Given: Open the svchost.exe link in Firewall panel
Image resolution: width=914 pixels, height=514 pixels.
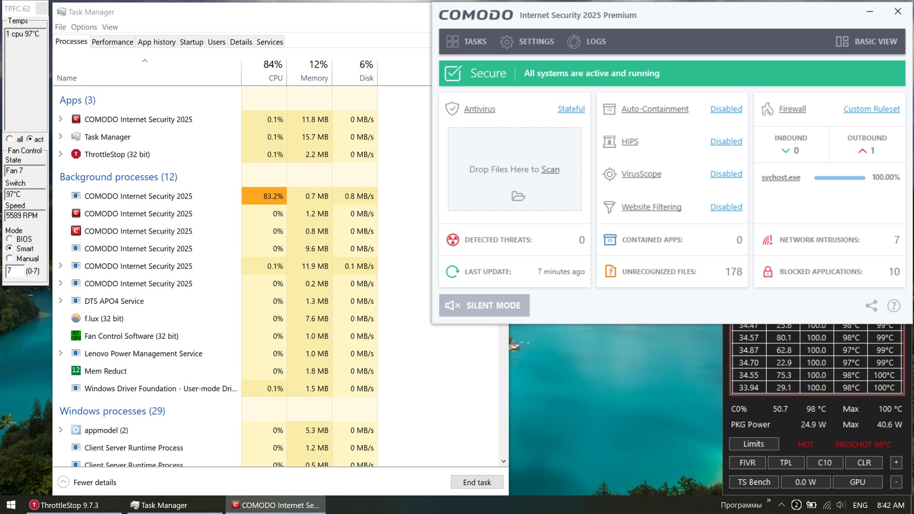Looking at the screenshot, I should 781,177.
